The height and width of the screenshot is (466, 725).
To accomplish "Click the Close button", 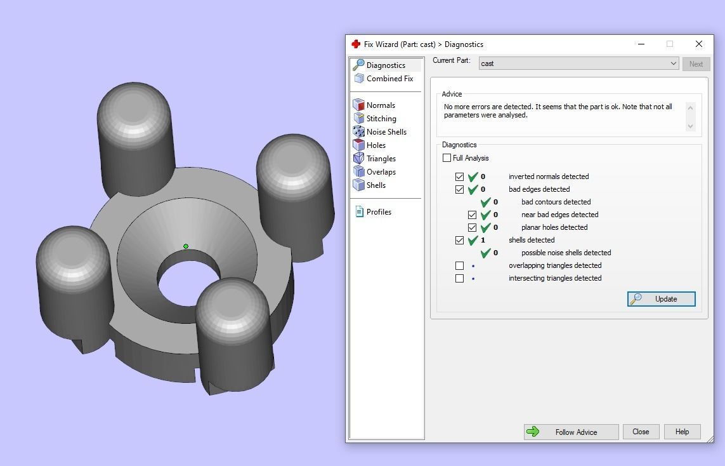I will coord(641,432).
